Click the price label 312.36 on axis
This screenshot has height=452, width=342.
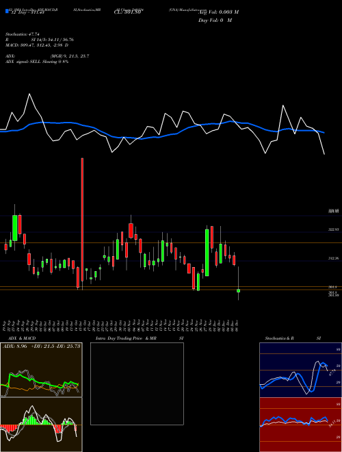coord(334,259)
